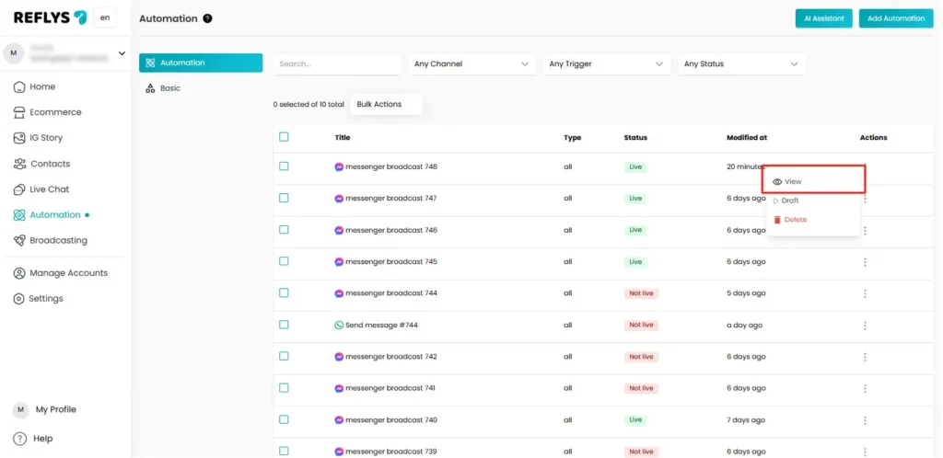Click the Ecommerce store icon

coord(19,112)
